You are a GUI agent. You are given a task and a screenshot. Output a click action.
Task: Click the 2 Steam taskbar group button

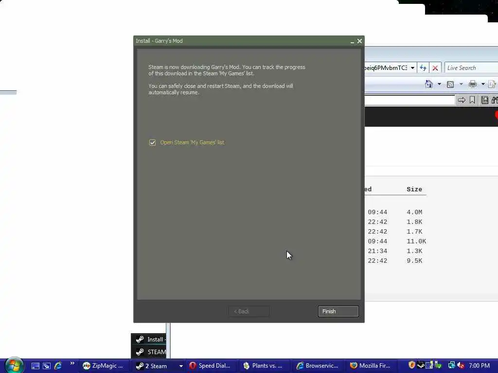[x=155, y=366]
